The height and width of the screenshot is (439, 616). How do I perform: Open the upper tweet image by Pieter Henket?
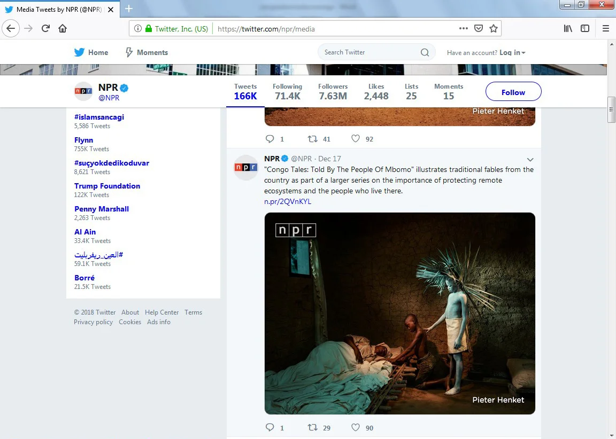pyautogui.click(x=399, y=116)
